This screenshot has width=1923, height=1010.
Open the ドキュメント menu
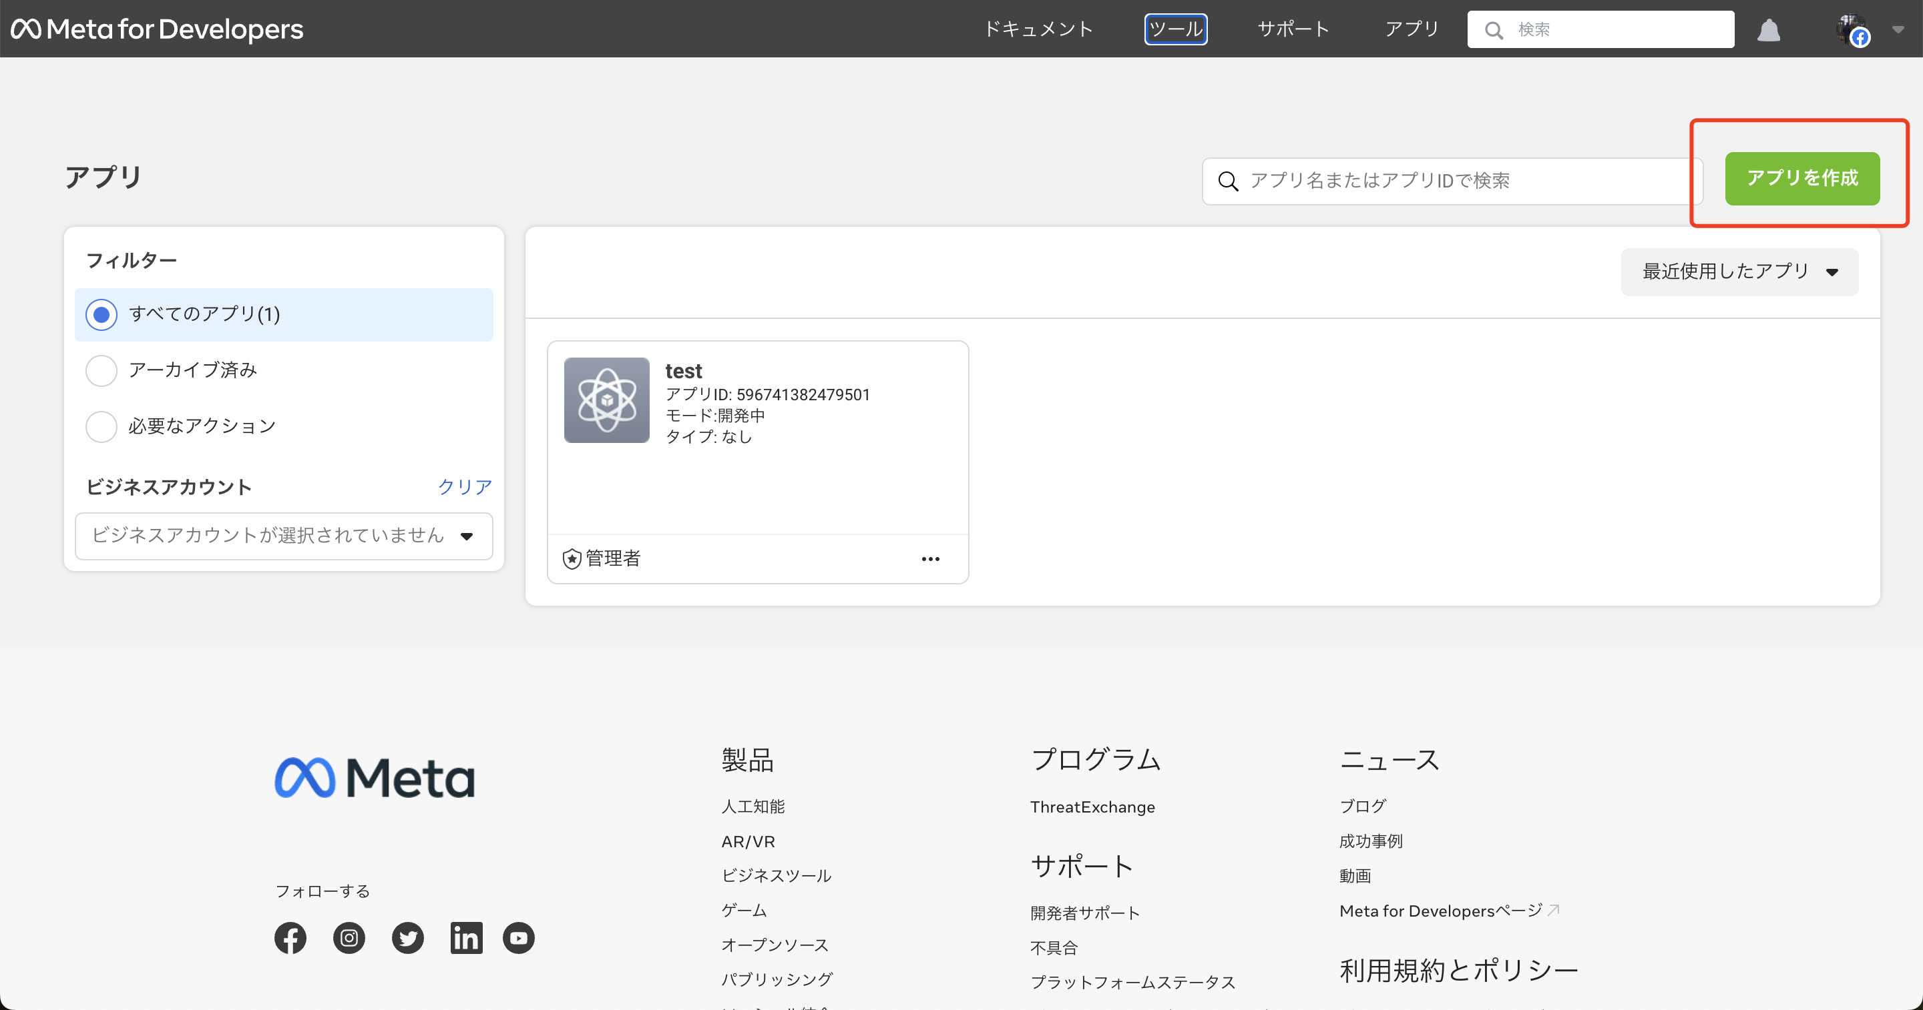click(1038, 29)
